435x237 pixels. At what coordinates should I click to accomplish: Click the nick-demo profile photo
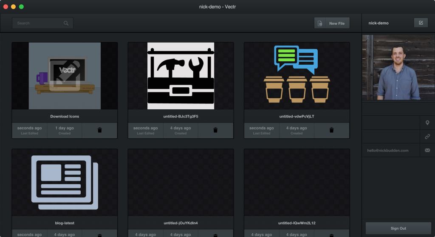point(398,68)
